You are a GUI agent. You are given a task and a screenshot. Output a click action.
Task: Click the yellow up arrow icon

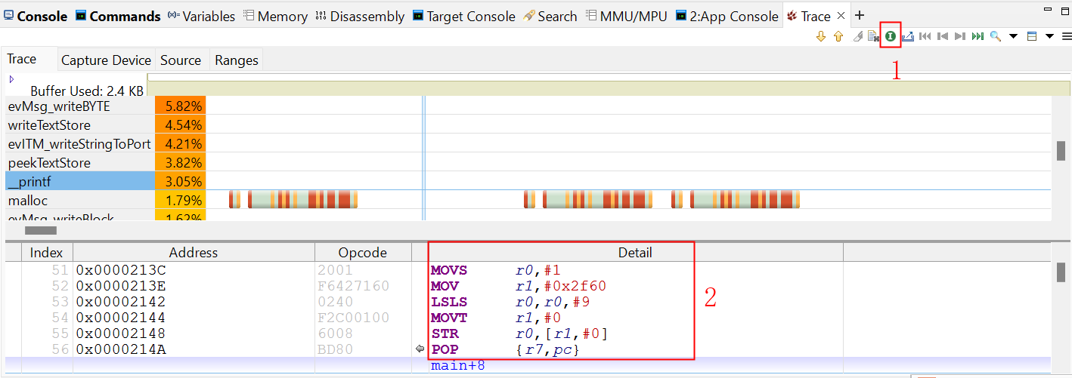(x=838, y=36)
